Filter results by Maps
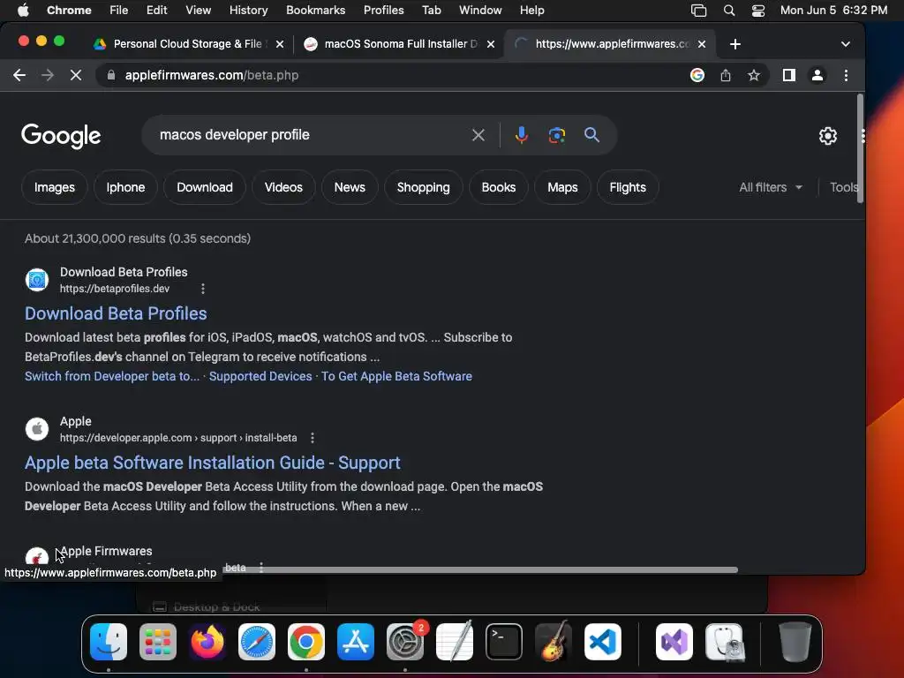The image size is (904, 678). (562, 187)
